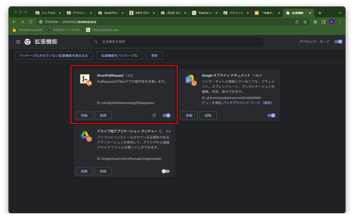This screenshot has height=224, width=354.
Task: Switch to the Treeize Ed tab
Action: (x=205, y=13)
